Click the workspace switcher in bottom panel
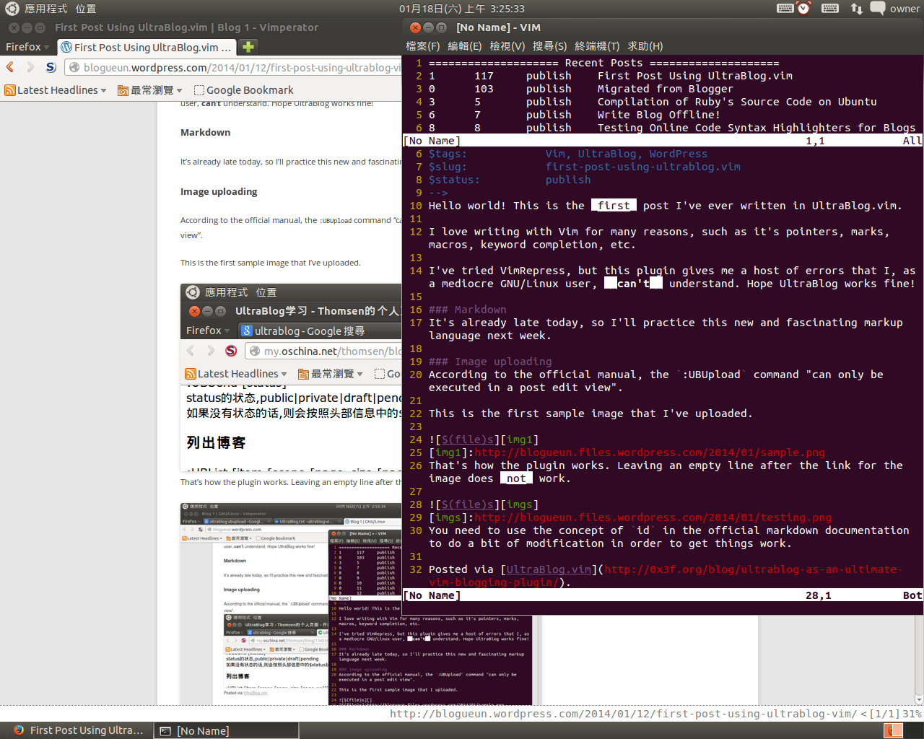This screenshot has height=739, width=924. tap(894, 730)
